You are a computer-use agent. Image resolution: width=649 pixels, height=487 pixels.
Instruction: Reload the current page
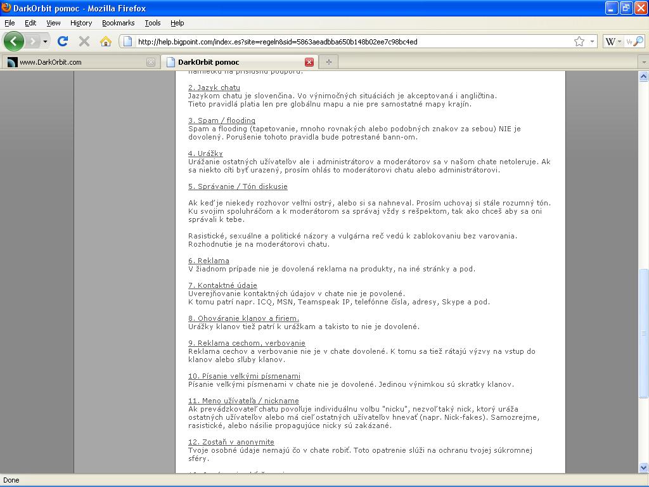pyautogui.click(x=62, y=41)
